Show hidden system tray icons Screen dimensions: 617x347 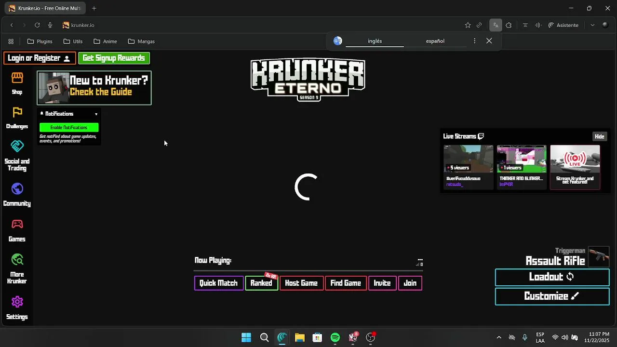click(x=499, y=337)
